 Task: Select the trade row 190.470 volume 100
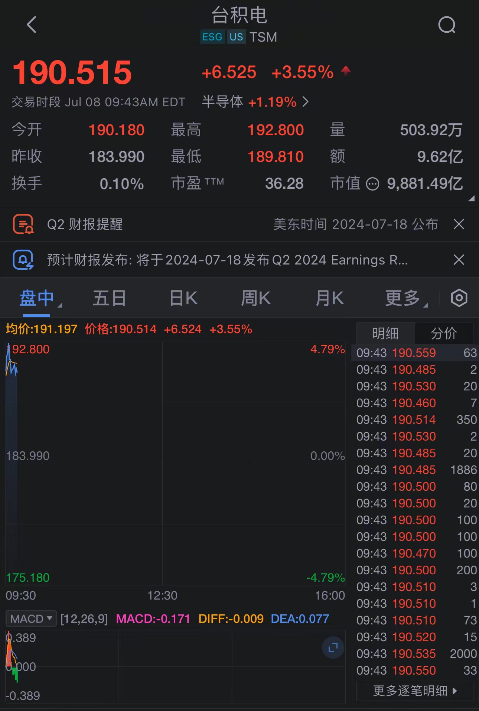[415, 553]
